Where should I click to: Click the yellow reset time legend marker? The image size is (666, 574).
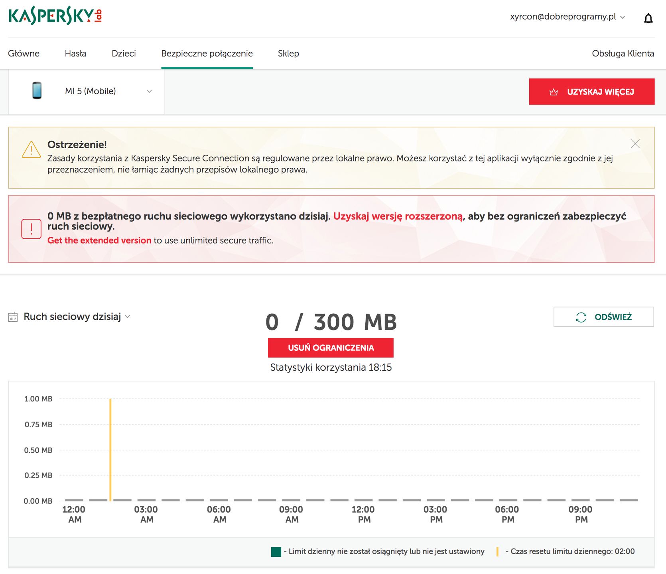[497, 552]
